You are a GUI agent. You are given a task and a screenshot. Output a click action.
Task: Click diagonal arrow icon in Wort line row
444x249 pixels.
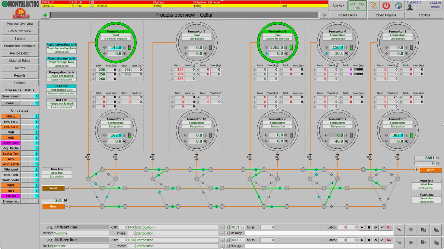[399, 230]
